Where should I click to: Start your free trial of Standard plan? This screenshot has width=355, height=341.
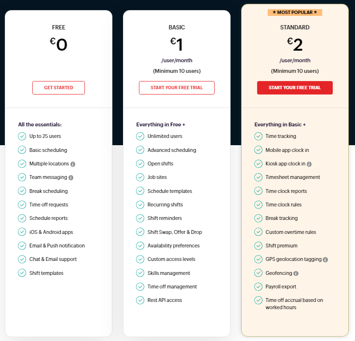295,88
